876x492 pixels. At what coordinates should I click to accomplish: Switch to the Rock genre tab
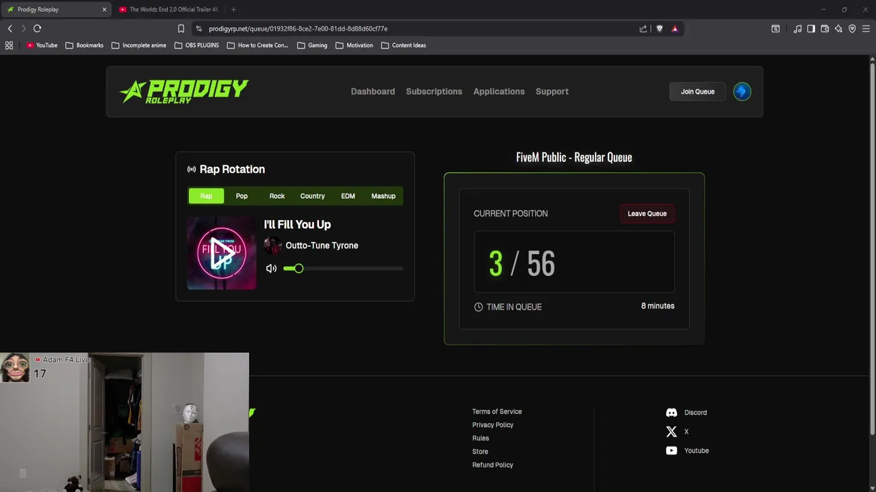(277, 196)
